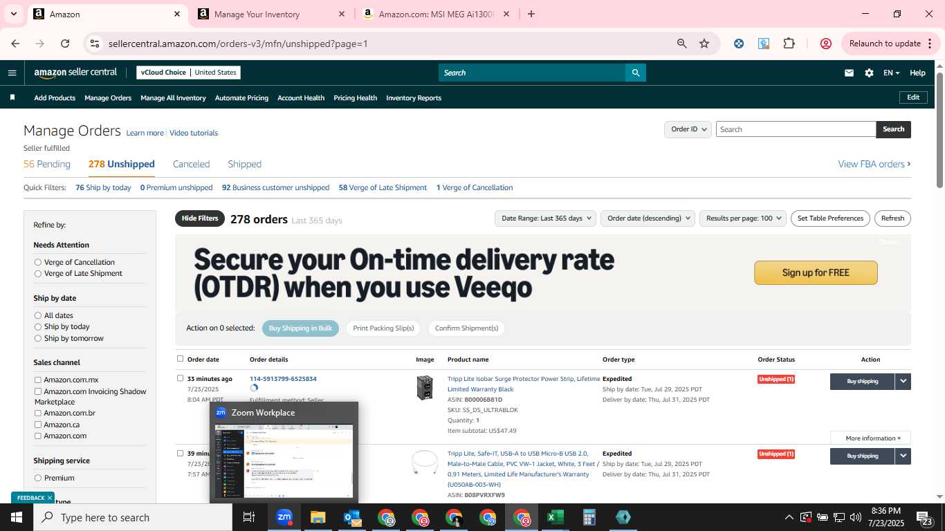Image resolution: width=945 pixels, height=531 pixels.
Task: Select the All dates radio option
Action: point(38,315)
